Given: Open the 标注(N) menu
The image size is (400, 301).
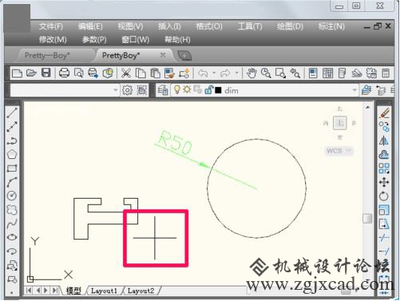Looking at the screenshot, I should (x=331, y=26).
